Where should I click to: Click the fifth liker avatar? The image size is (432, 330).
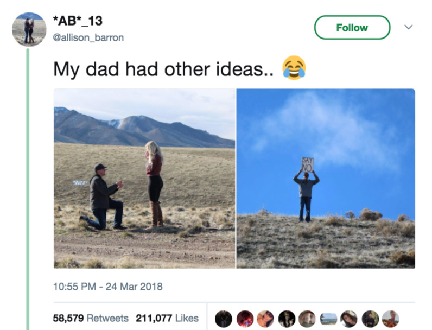[307, 319]
